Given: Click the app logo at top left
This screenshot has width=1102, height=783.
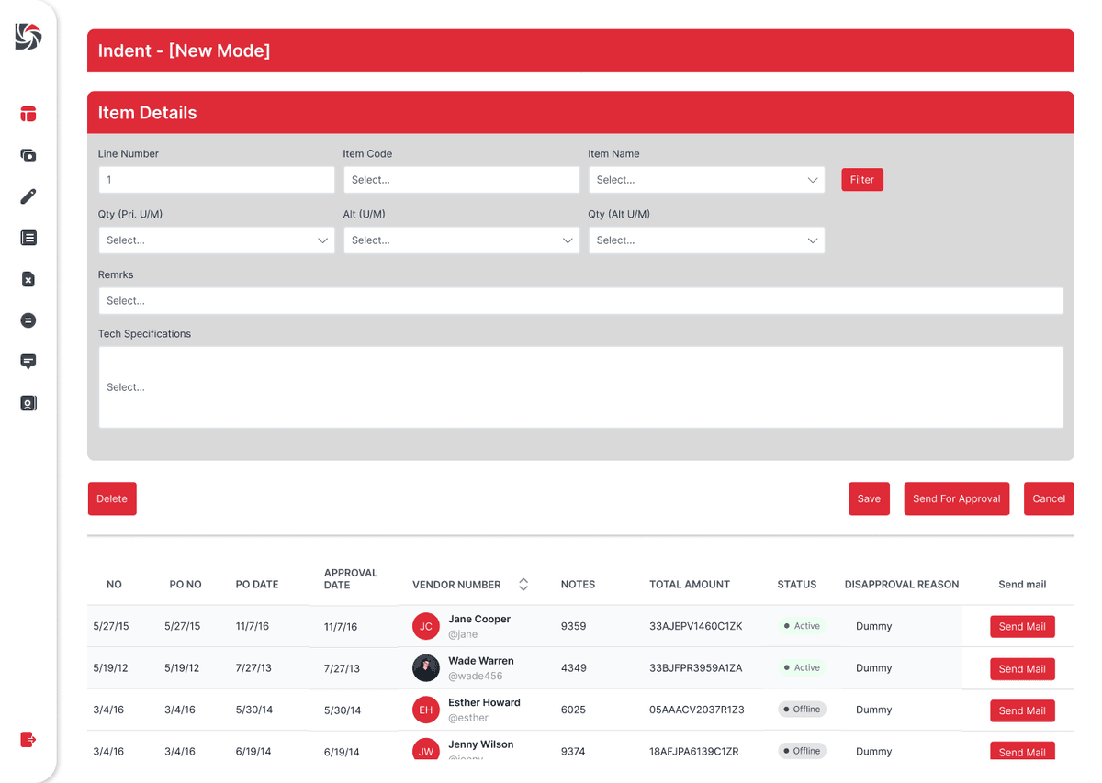Looking at the screenshot, I should (28, 37).
